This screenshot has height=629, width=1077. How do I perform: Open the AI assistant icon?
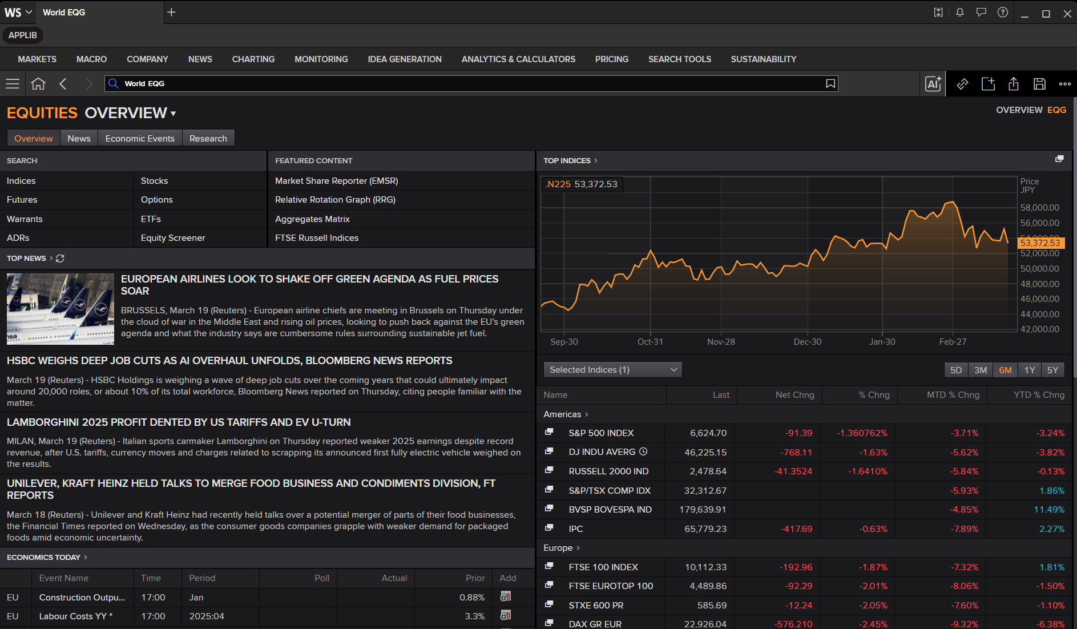[x=933, y=84]
